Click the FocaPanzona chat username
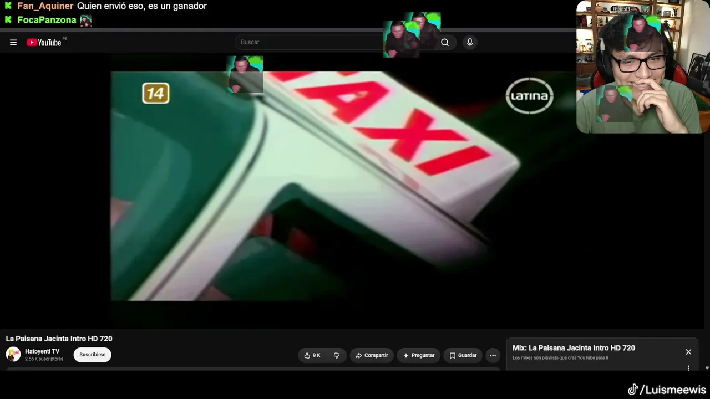The image size is (710, 399). click(x=47, y=20)
